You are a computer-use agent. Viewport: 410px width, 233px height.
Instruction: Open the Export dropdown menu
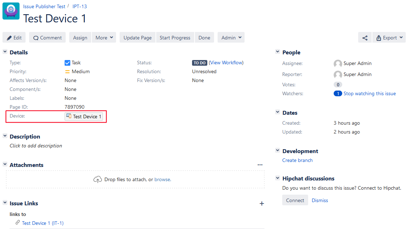389,38
